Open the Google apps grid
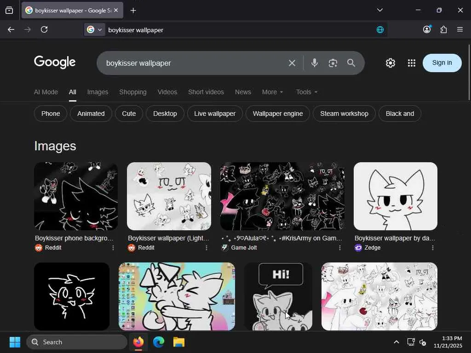The image size is (471, 353). (x=412, y=63)
